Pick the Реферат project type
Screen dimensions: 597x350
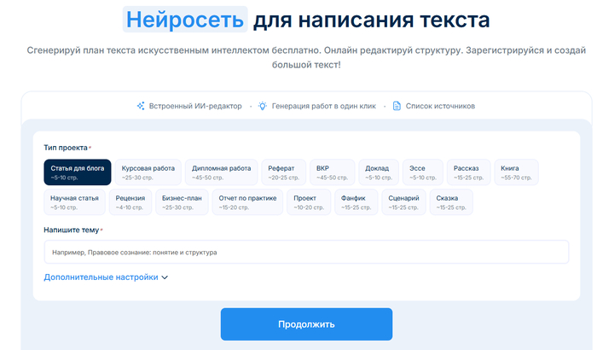[283, 172]
